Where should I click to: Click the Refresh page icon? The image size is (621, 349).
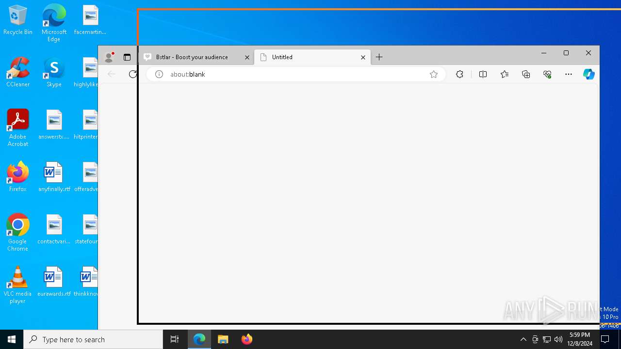[x=133, y=74]
